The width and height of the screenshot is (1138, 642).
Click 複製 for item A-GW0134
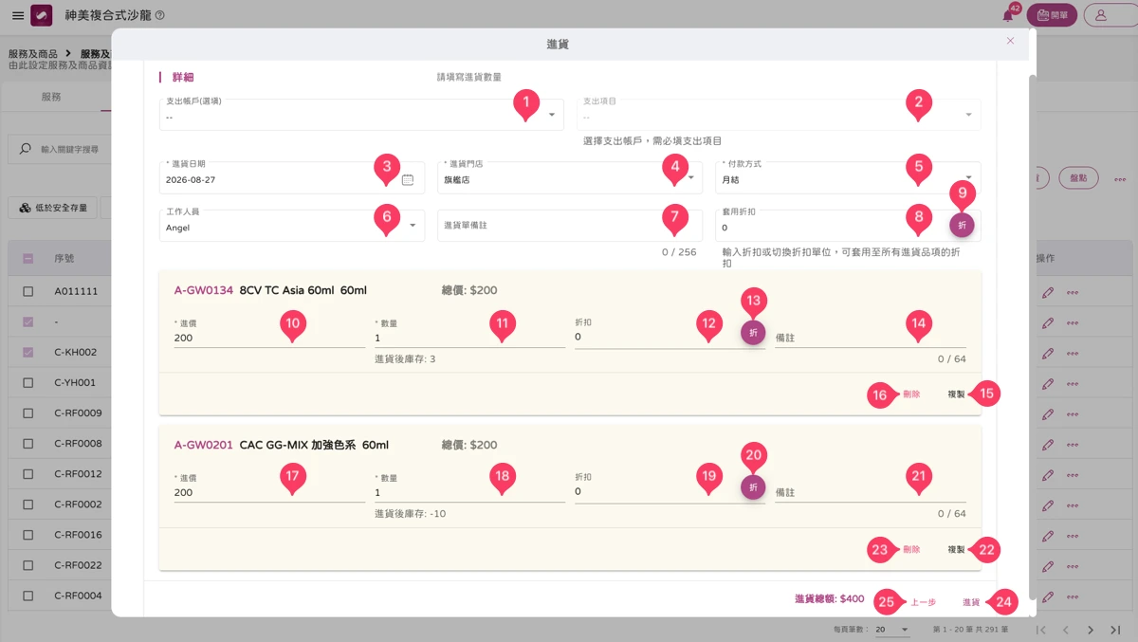coord(956,394)
